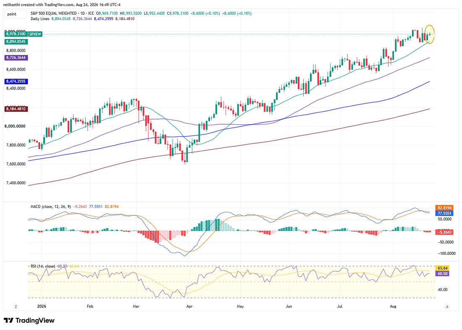This screenshot has width=462, height=330.
Task: Open the RSI (14, close) legend
Action: (43, 266)
